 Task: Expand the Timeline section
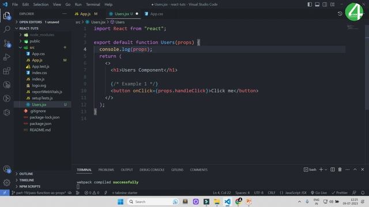[x=42, y=180]
